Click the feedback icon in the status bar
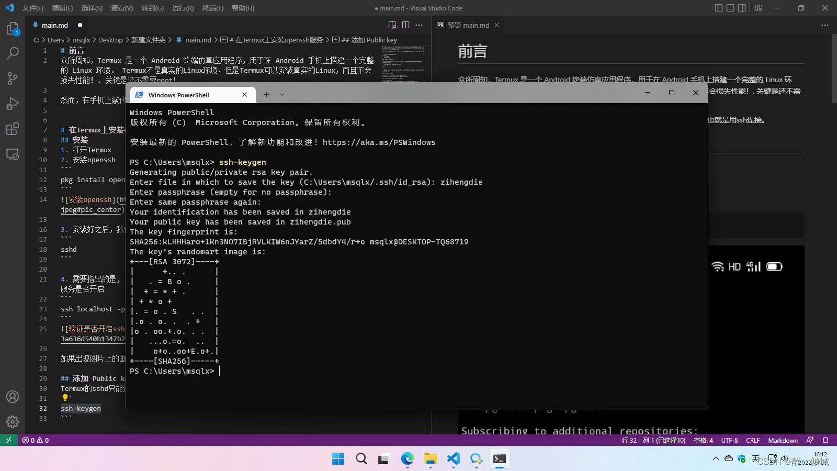 click(810, 440)
